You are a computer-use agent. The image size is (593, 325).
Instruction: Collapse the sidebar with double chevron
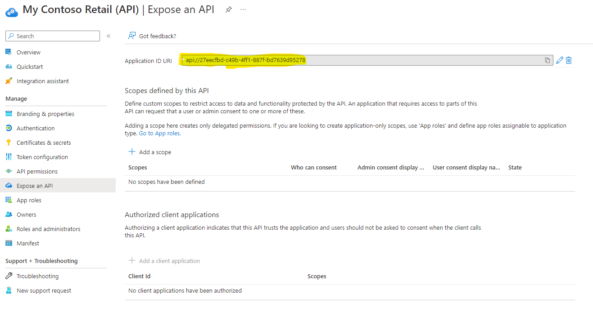click(109, 36)
